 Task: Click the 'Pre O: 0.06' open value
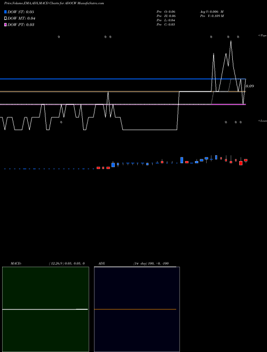tap(166, 12)
